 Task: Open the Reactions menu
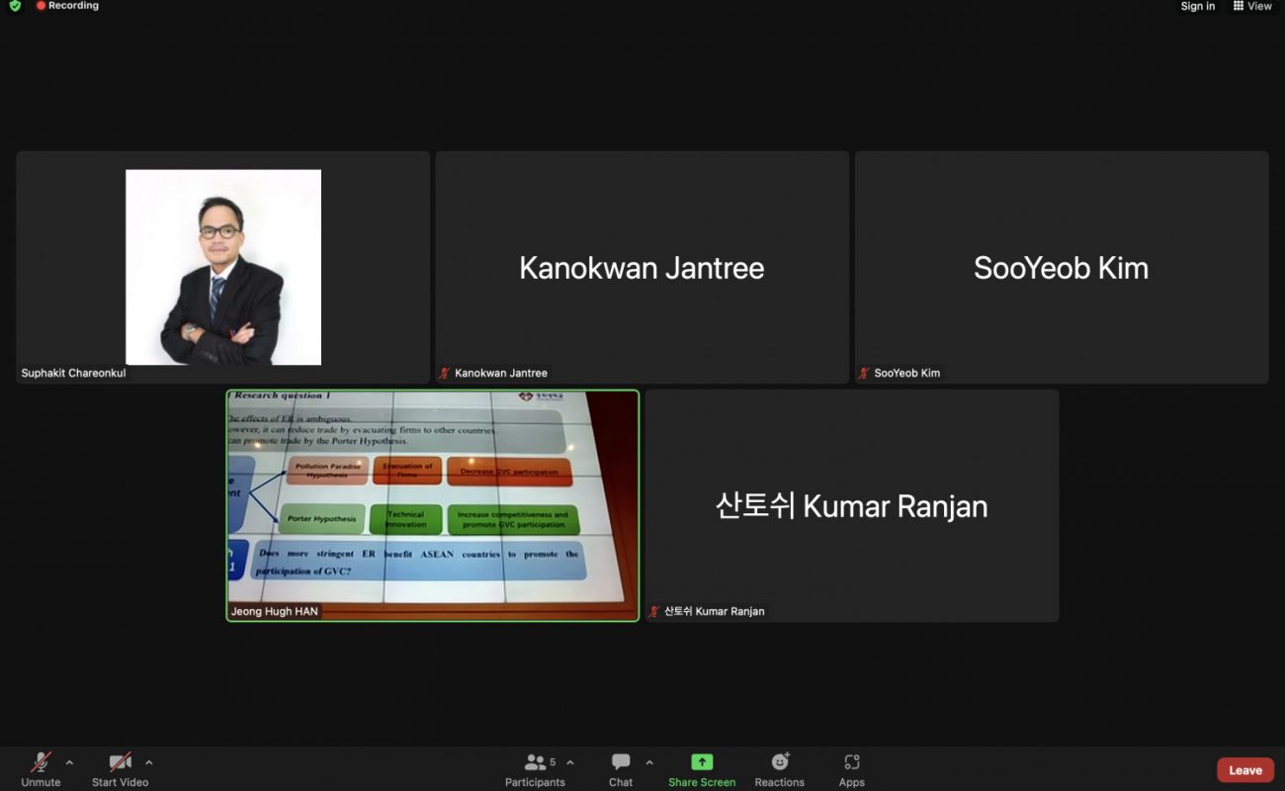point(780,769)
